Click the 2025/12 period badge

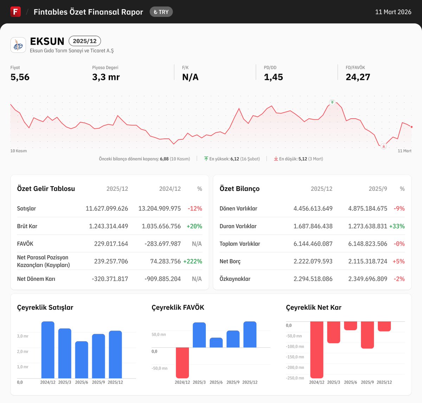click(85, 41)
